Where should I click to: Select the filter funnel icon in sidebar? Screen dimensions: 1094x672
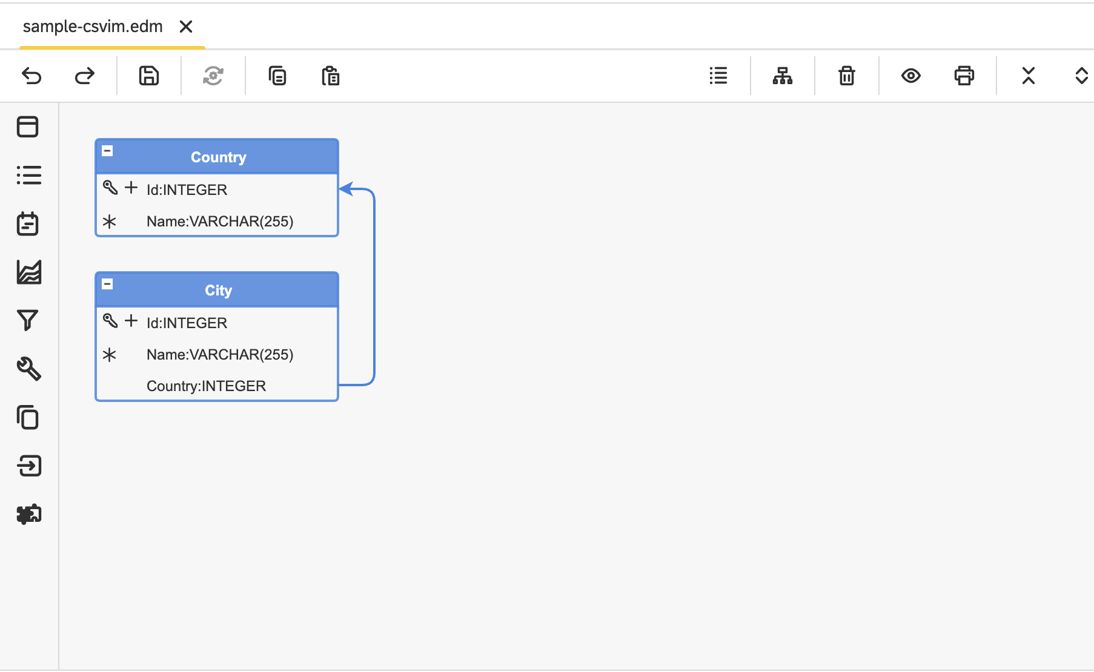(x=28, y=320)
